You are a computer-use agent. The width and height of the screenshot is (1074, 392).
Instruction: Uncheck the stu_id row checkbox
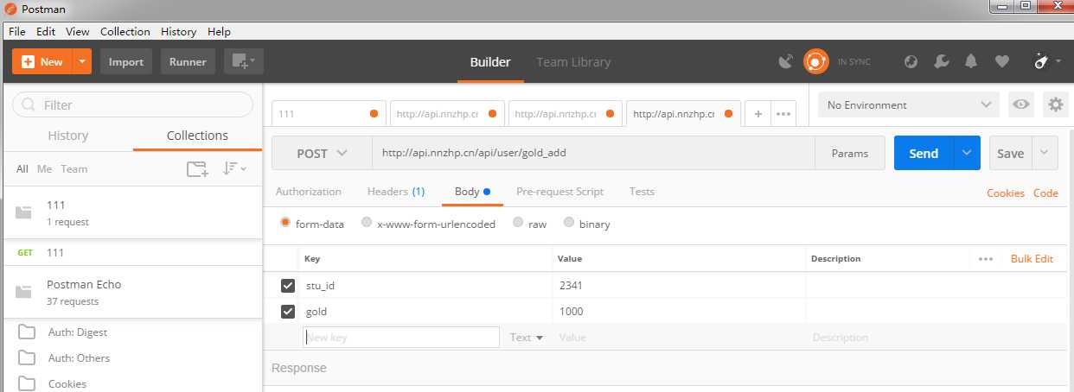click(288, 286)
